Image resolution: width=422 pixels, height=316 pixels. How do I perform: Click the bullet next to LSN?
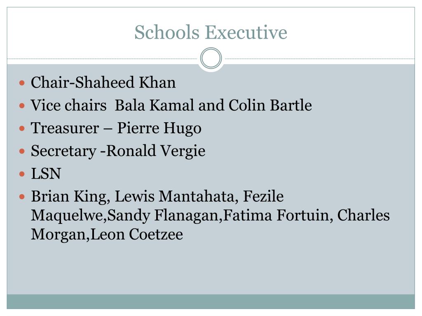click(22, 174)
